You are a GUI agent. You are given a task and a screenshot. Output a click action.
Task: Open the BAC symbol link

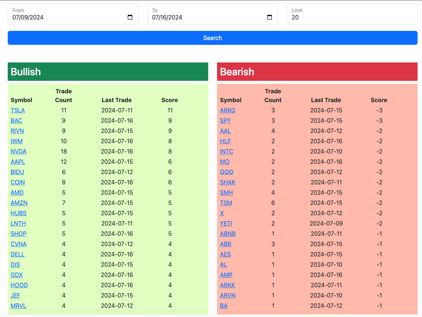17,120
